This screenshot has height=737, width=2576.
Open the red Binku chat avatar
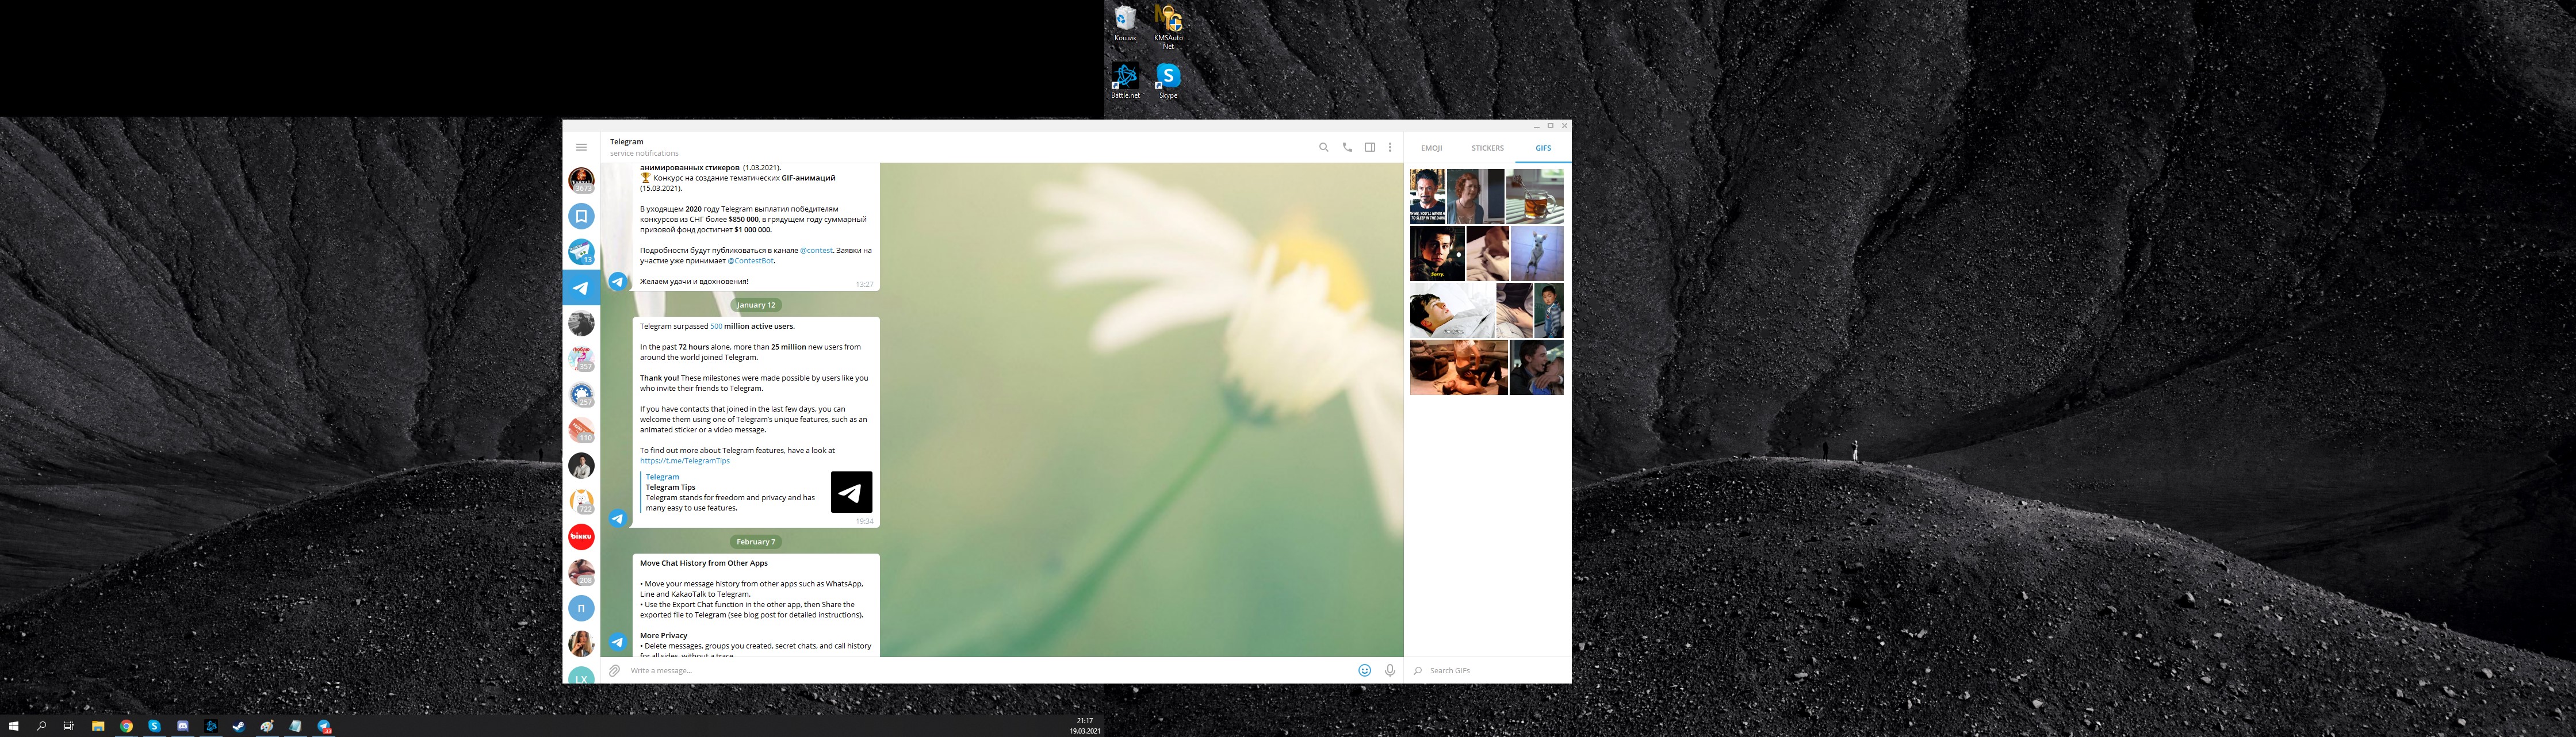point(581,537)
